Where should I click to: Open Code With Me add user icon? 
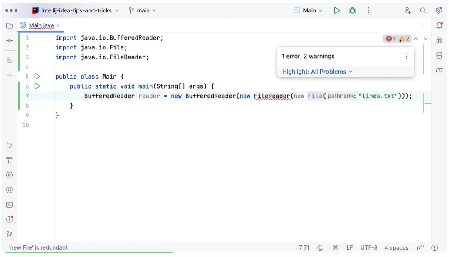pos(407,10)
